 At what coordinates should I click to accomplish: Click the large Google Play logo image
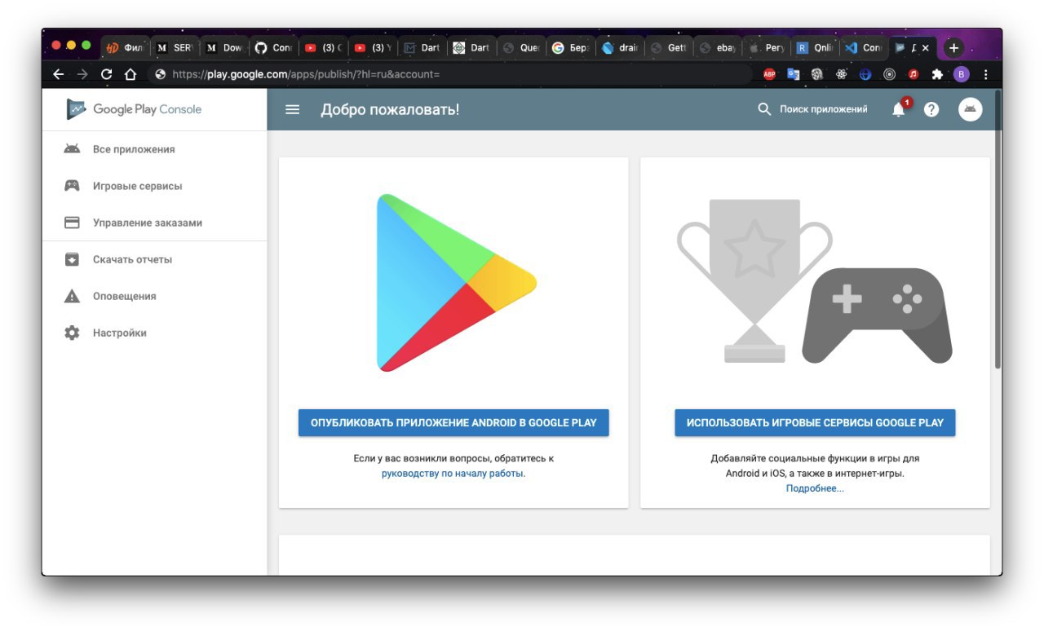[456, 283]
